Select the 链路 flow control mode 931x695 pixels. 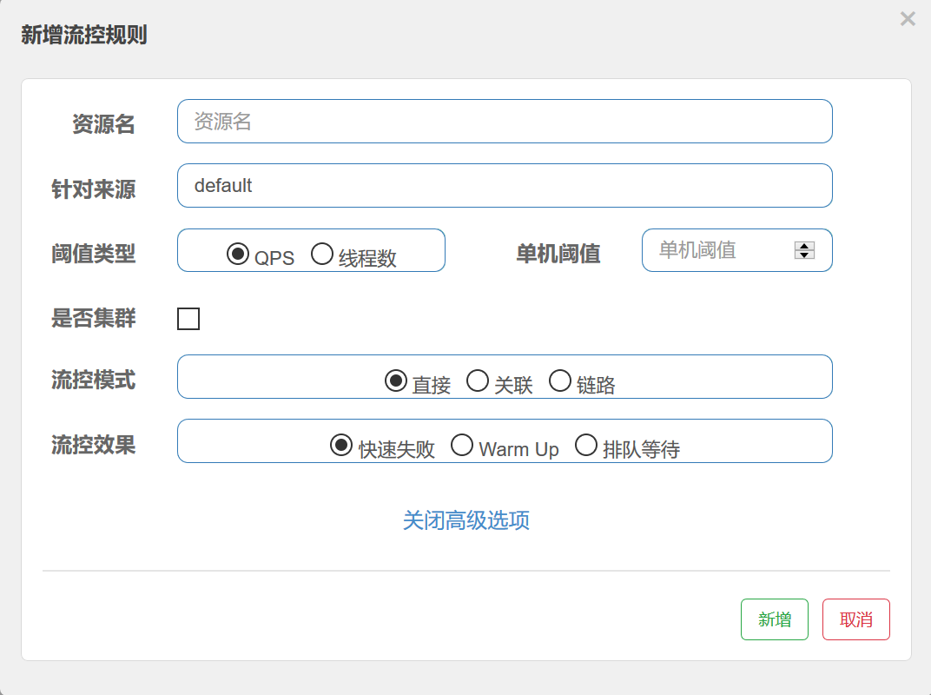click(560, 379)
